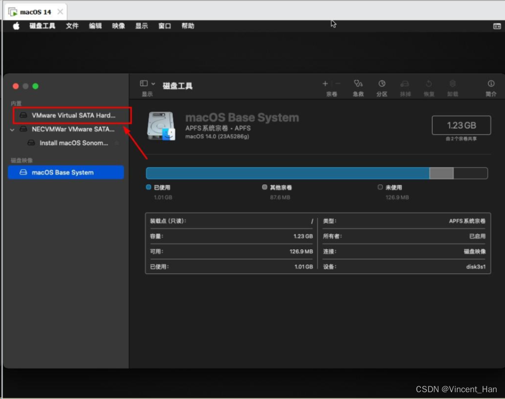The width and height of the screenshot is (505, 399).
Task: Click the 126.9 MB available value in table
Action: point(301,251)
